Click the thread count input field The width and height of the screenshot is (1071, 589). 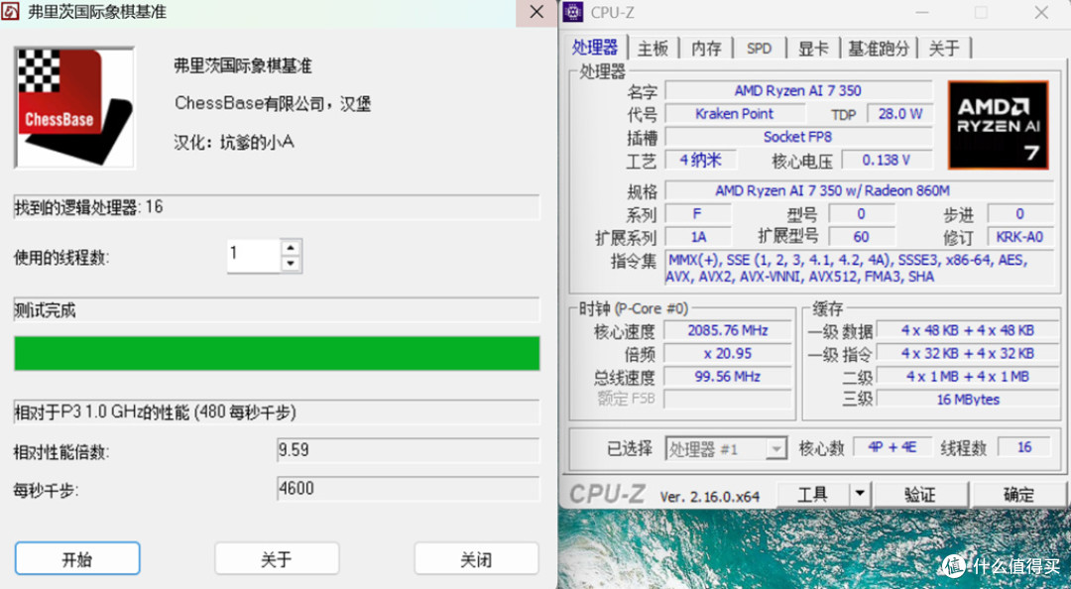pos(254,256)
